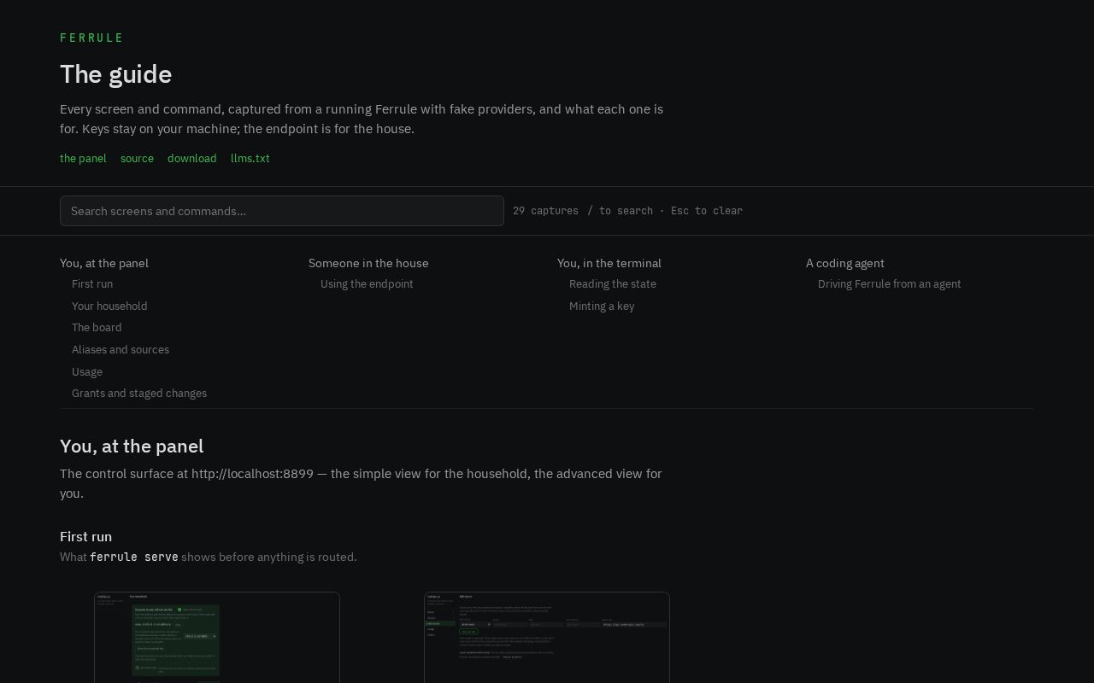1094x683 pixels.
Task: Jump to "A coding agent" section
Action: (845, 263)
